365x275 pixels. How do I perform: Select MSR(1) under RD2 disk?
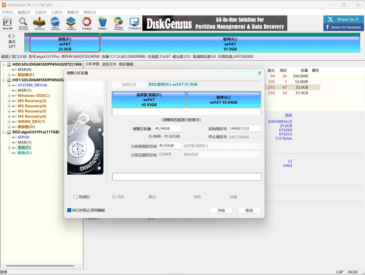(24, 142)
